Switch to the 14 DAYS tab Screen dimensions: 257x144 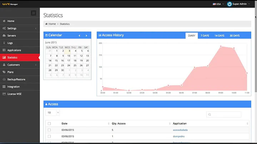[x=219, y=36]
